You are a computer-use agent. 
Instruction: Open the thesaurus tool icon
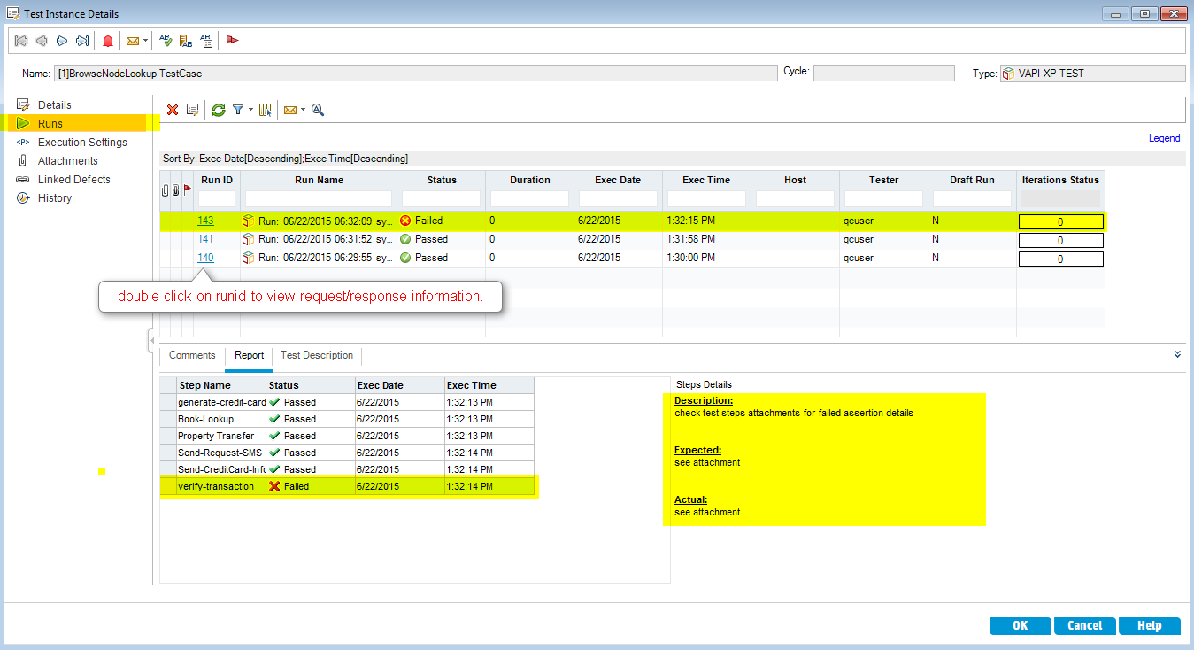point(186,41)
